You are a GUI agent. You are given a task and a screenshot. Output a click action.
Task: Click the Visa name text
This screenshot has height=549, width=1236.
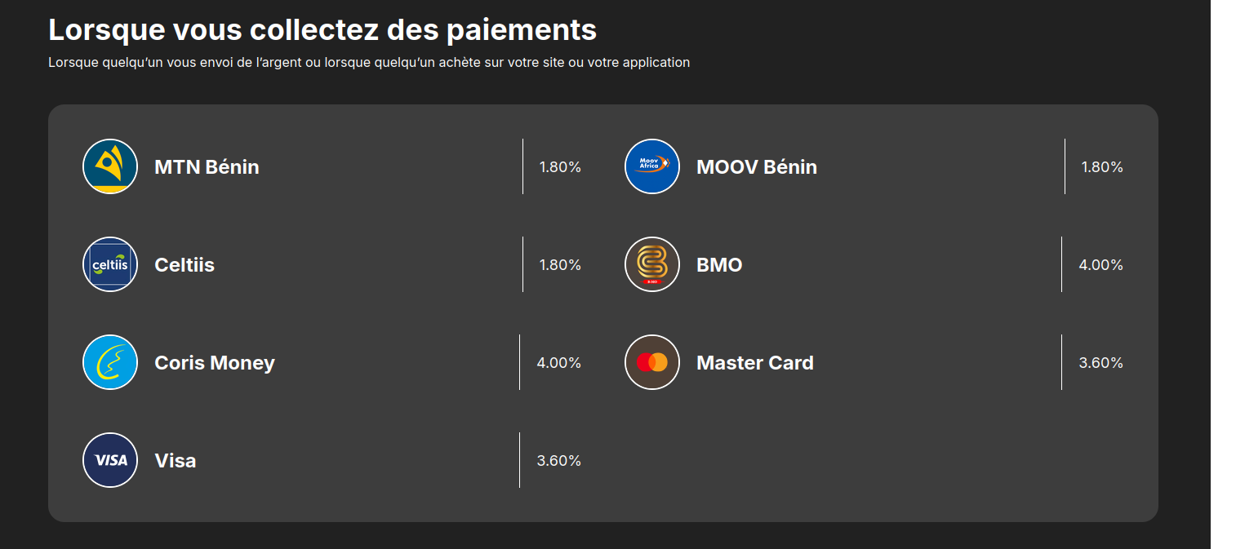[x=176, y=461]
